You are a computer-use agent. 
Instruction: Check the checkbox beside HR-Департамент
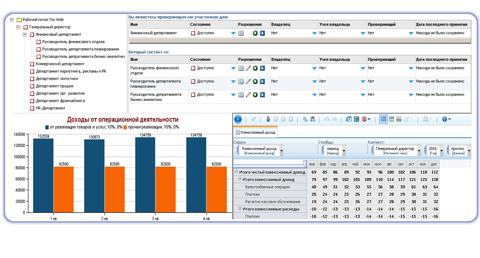click(32, 108)
